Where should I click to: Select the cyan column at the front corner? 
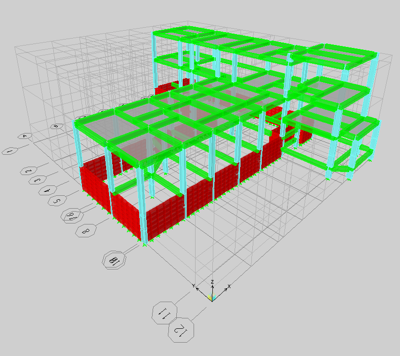coord(145,208)
